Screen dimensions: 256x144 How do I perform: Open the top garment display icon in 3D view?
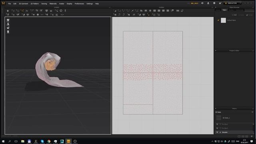tap(8, 20)
